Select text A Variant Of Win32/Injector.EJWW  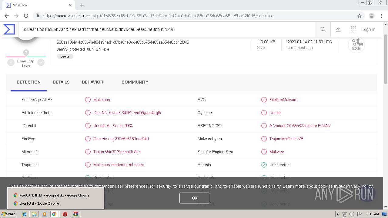pyautogui.click(x=300, y=126)
